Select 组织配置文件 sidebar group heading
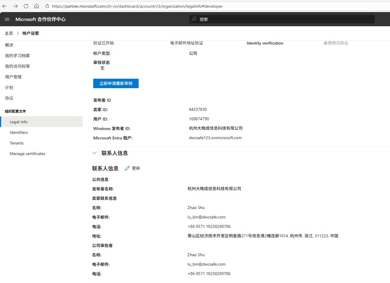Image resolution: width=390 pixels, height=283 pixels. (x=15, y=111)
